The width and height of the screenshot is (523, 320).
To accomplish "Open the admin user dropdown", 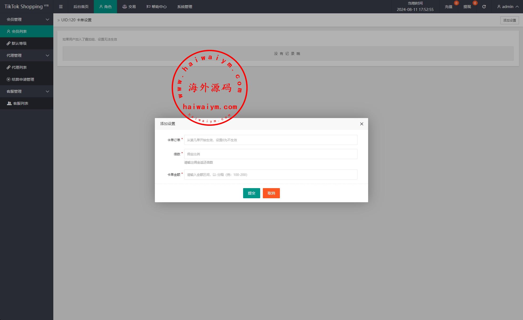I will tap(508, 7).
